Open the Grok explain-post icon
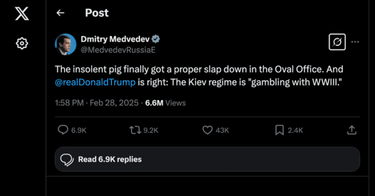The width and height of the screenshot is (375, 196). [337, 42]
